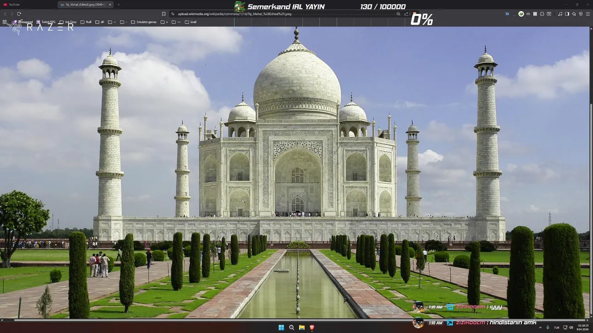
Task: Open Brave VPN shield icon
Action: (x=581, y=14)
